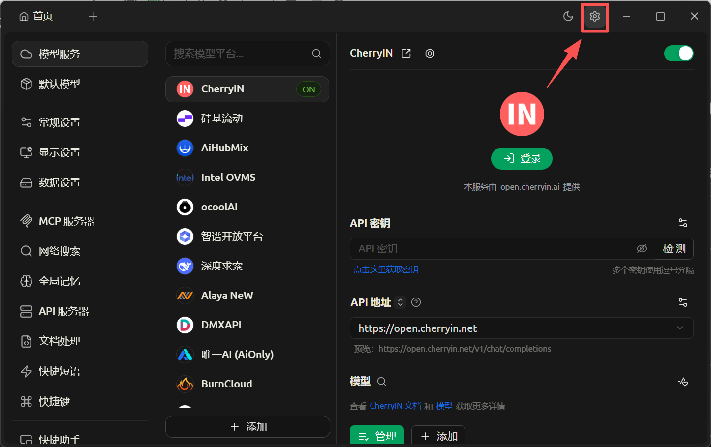Click the chevron stepper next to API 地址
Image resolution: width=711 pixels, height=447 pixels.
coord(400,302)
